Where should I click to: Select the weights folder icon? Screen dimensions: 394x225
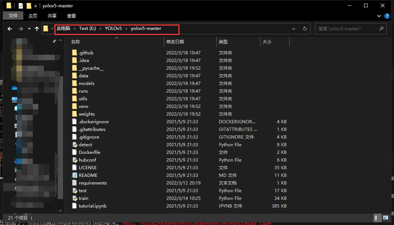tap(74, 114)
